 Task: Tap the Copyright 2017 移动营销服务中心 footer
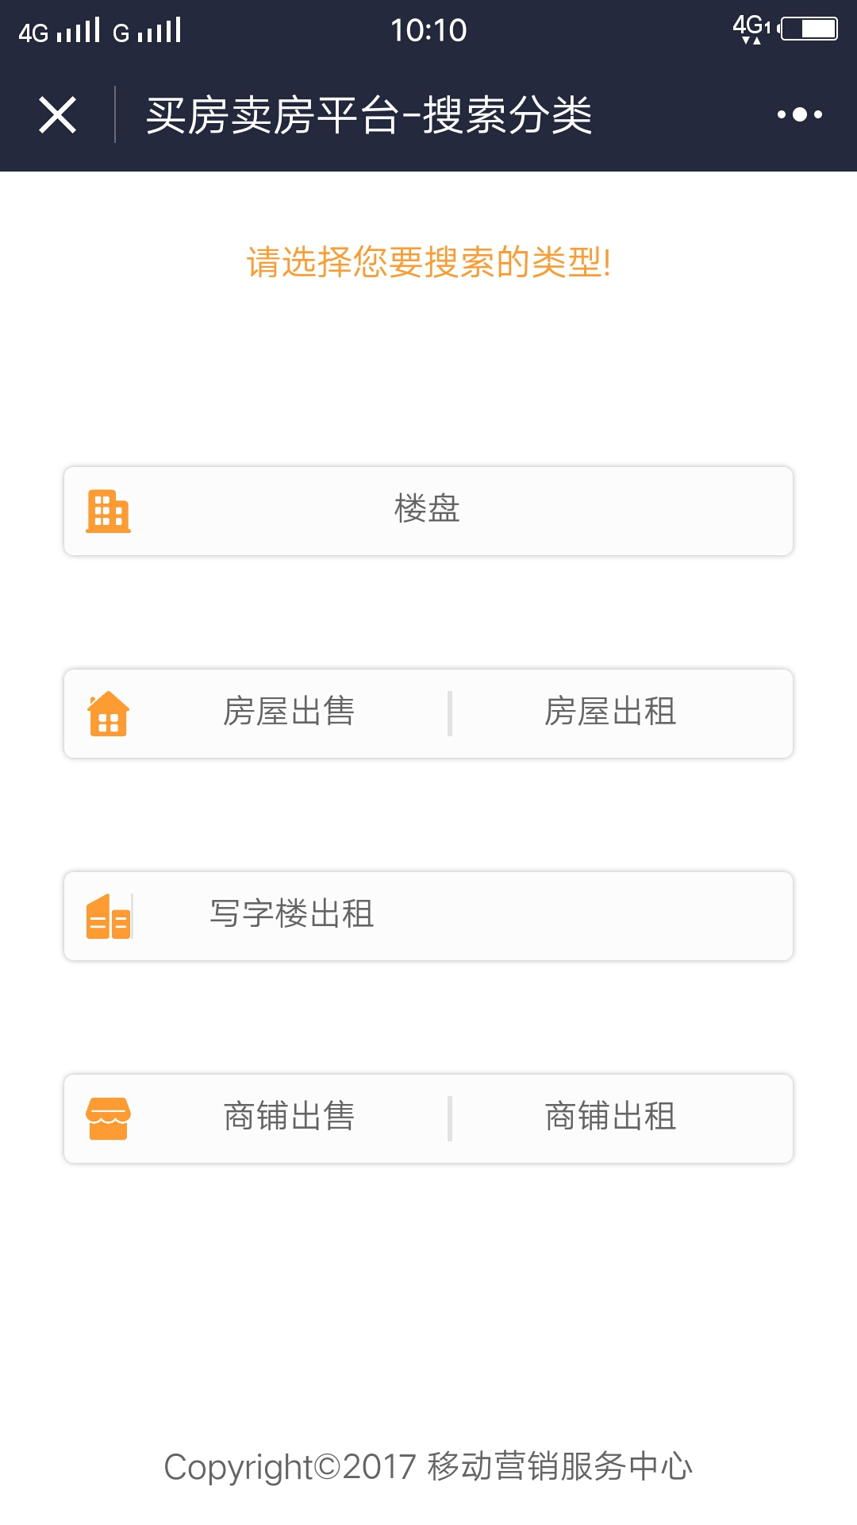(428, 1466)
